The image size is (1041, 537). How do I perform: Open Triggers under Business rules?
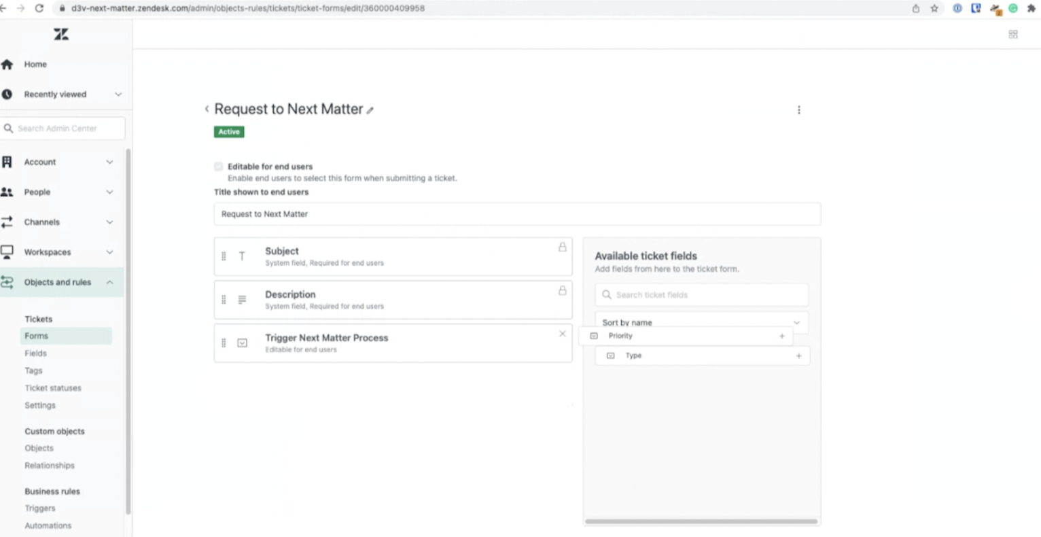[x=40, y=508]
